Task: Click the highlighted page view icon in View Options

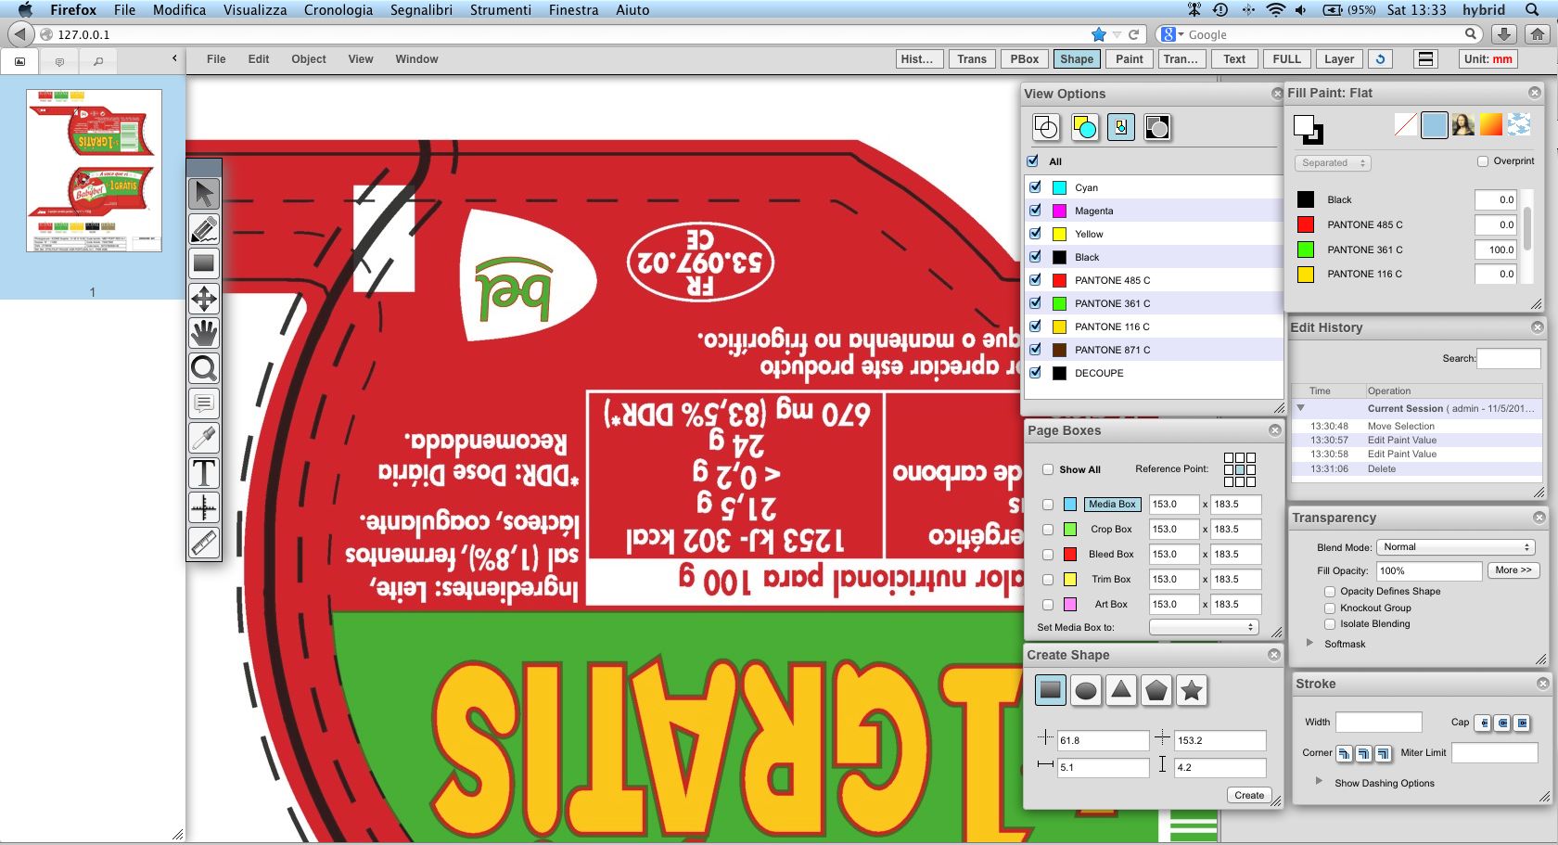Action: 1121,127
